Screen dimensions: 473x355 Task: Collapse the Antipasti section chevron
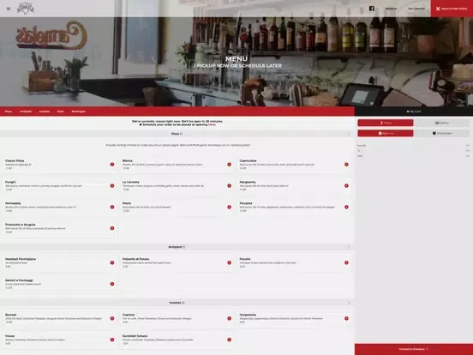[x=349, y=247]
